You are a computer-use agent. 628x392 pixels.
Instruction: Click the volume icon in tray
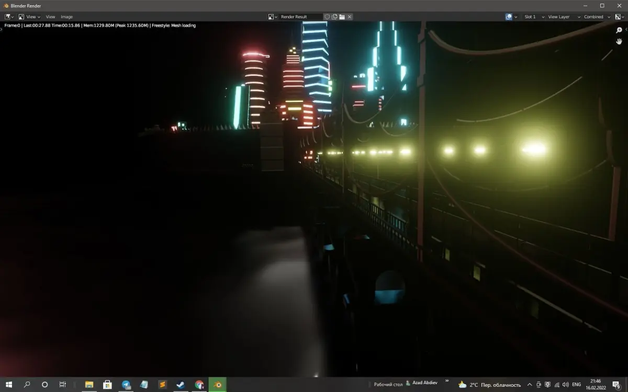566,385
